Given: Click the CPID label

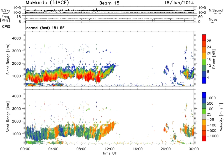Looking at the screenshot, I should point(6,27).
